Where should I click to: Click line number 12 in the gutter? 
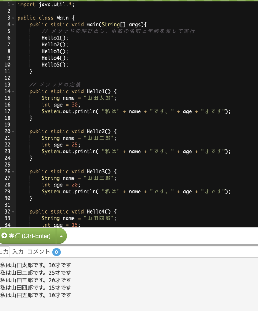(7, 78)
